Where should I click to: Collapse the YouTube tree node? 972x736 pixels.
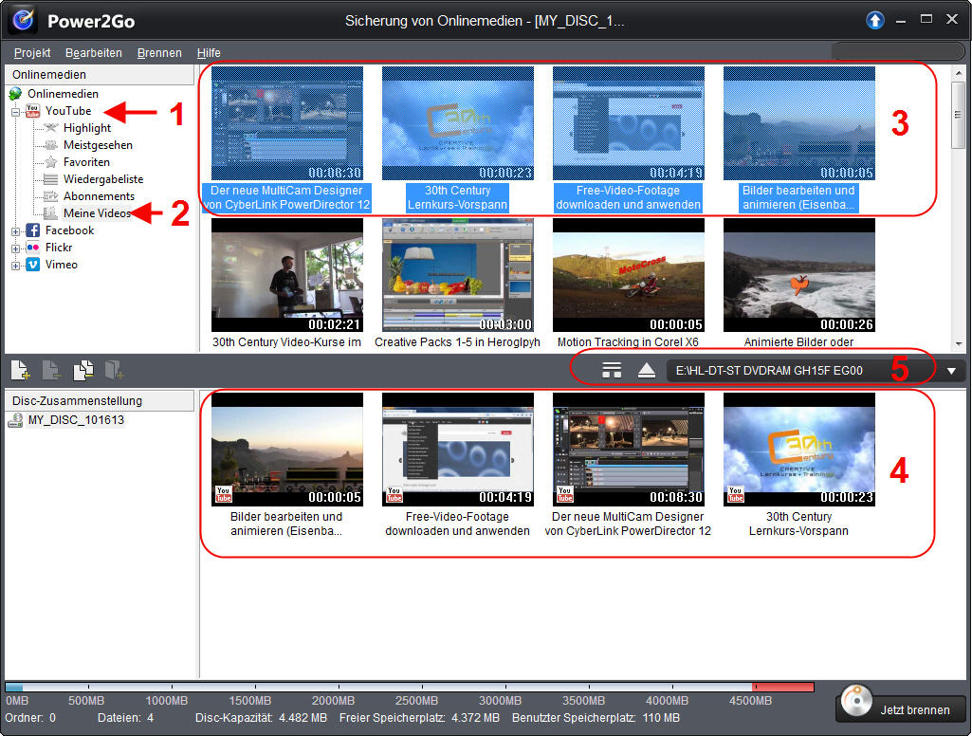15,112
